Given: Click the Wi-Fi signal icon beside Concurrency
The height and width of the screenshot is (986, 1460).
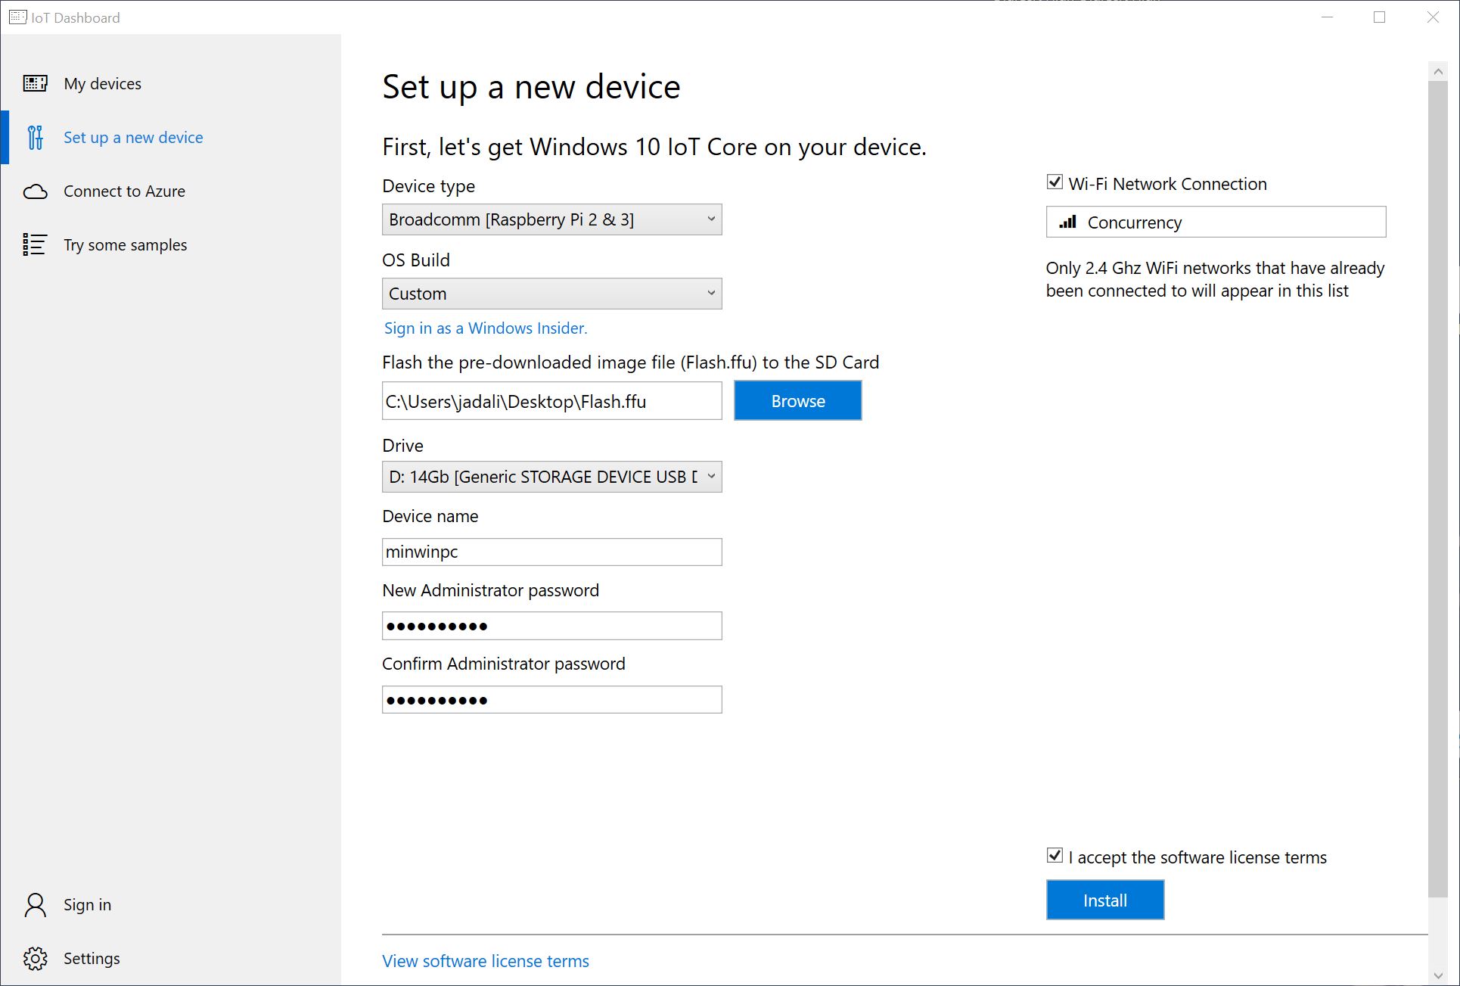Looking at the screenshot, I should [1067, 222].
